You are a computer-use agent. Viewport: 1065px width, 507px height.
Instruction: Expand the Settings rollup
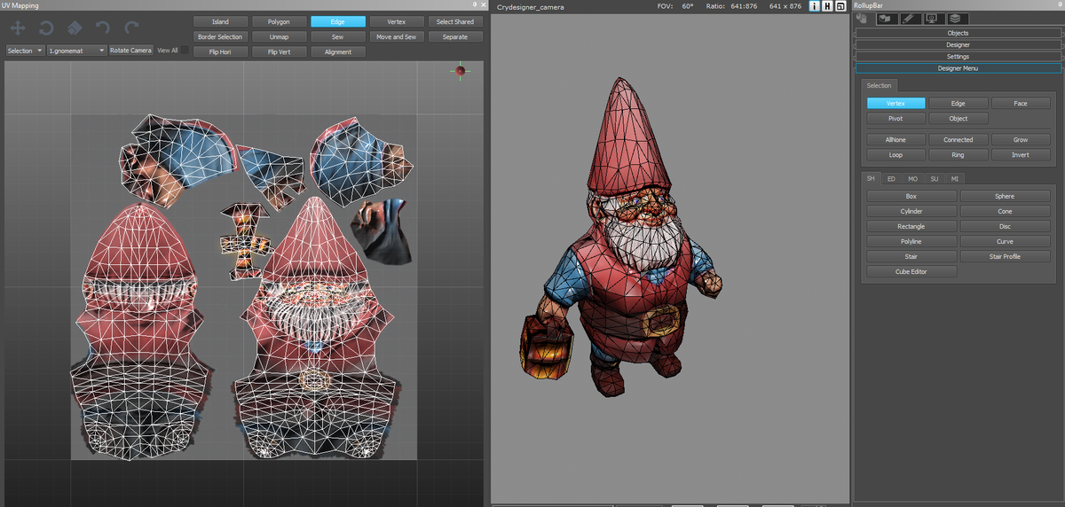coord(958,57)
